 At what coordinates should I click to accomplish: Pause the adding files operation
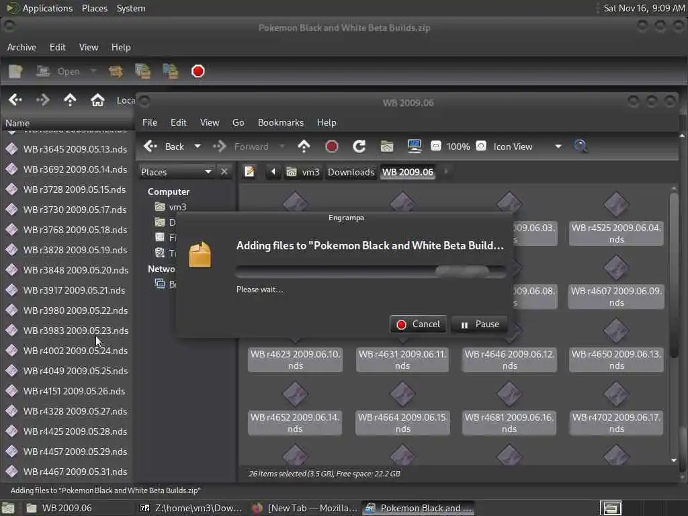[479, 325]
